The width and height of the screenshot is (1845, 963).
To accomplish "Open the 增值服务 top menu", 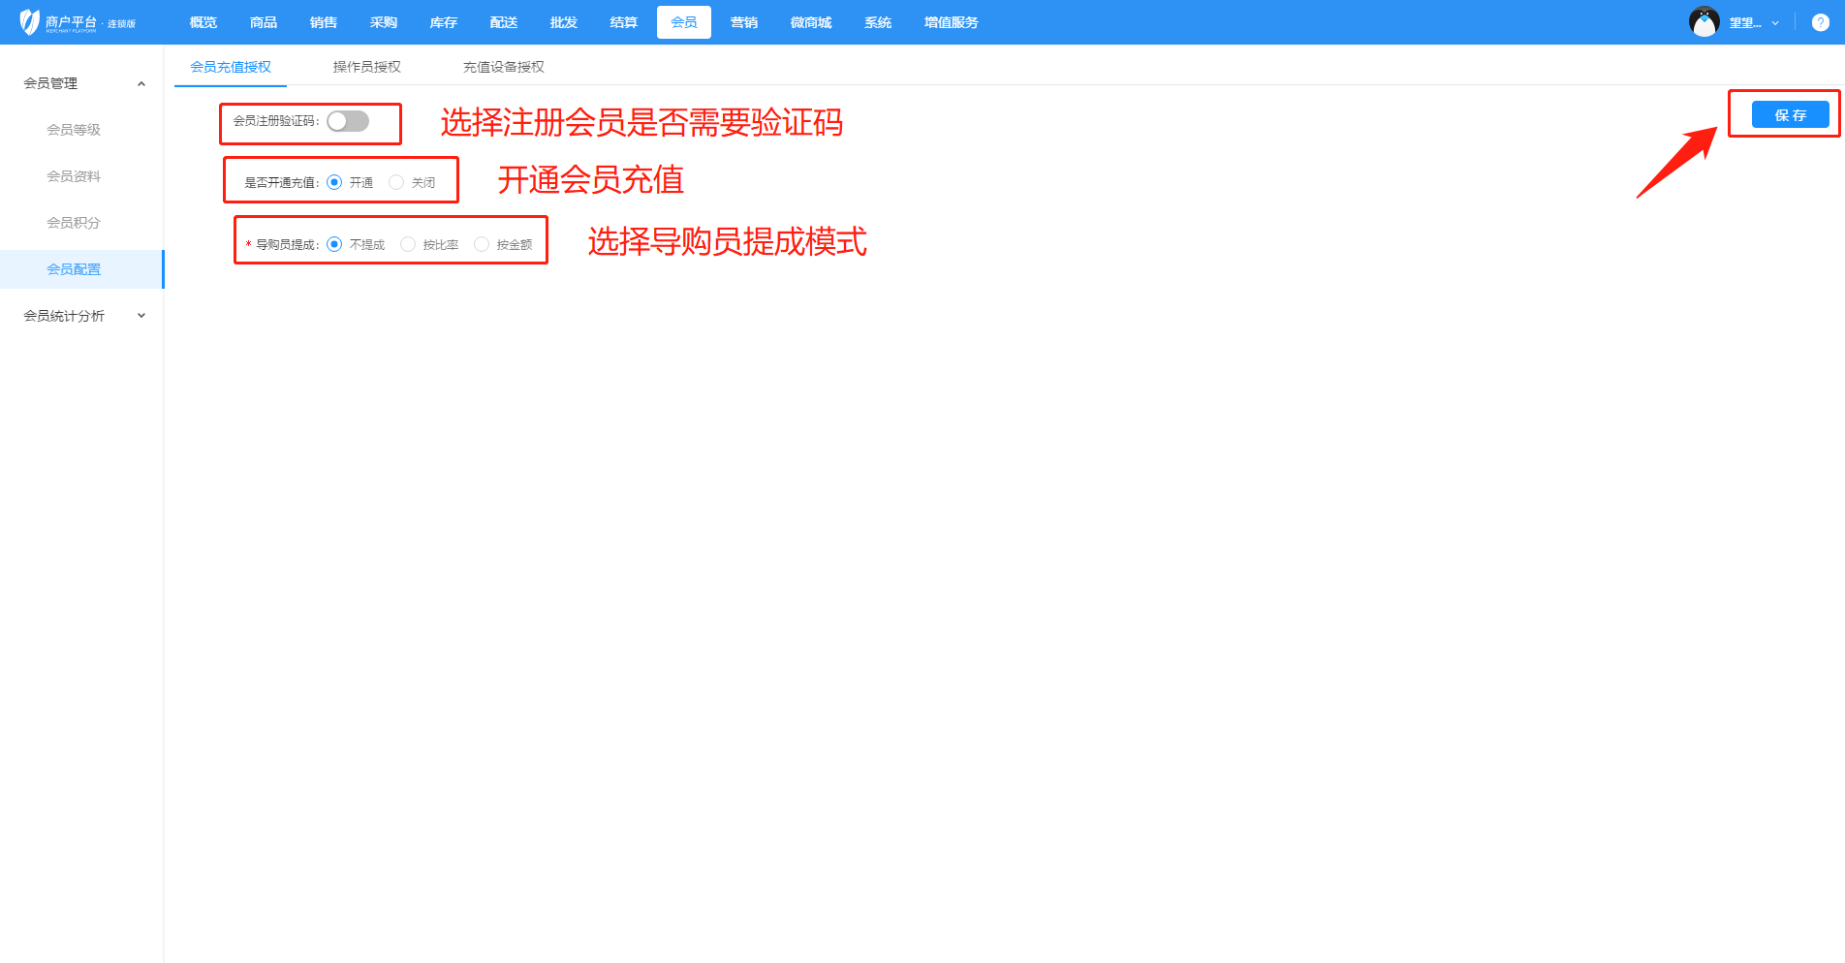I will tap(951, 22).
